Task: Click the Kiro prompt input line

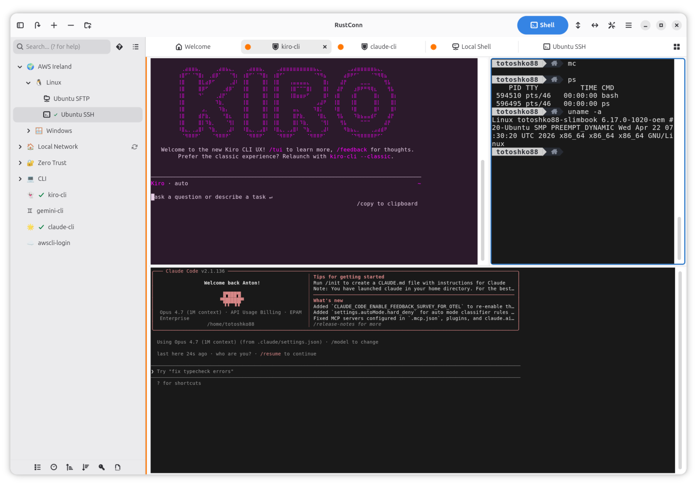Action: (286, 197)
